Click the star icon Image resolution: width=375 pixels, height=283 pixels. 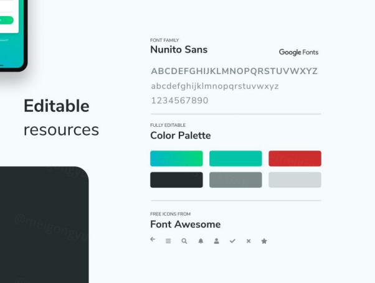(264, 241)
